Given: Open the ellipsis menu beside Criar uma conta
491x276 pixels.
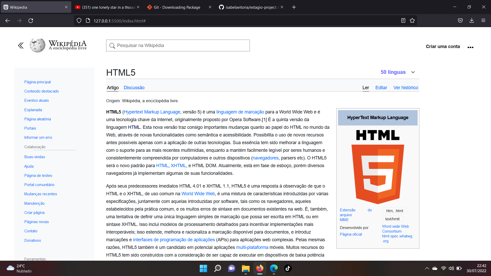Looking at the screenshot, I should point(470,47).
